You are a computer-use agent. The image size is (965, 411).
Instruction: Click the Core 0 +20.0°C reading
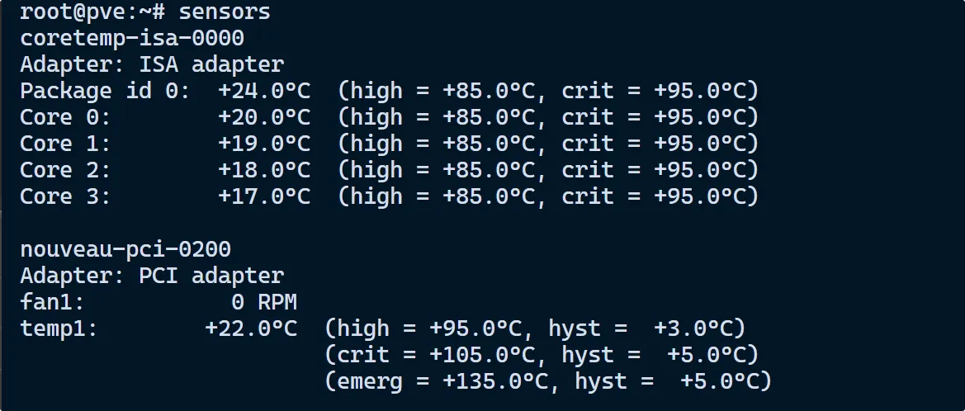pyautogui.click(x=264, y=117)
